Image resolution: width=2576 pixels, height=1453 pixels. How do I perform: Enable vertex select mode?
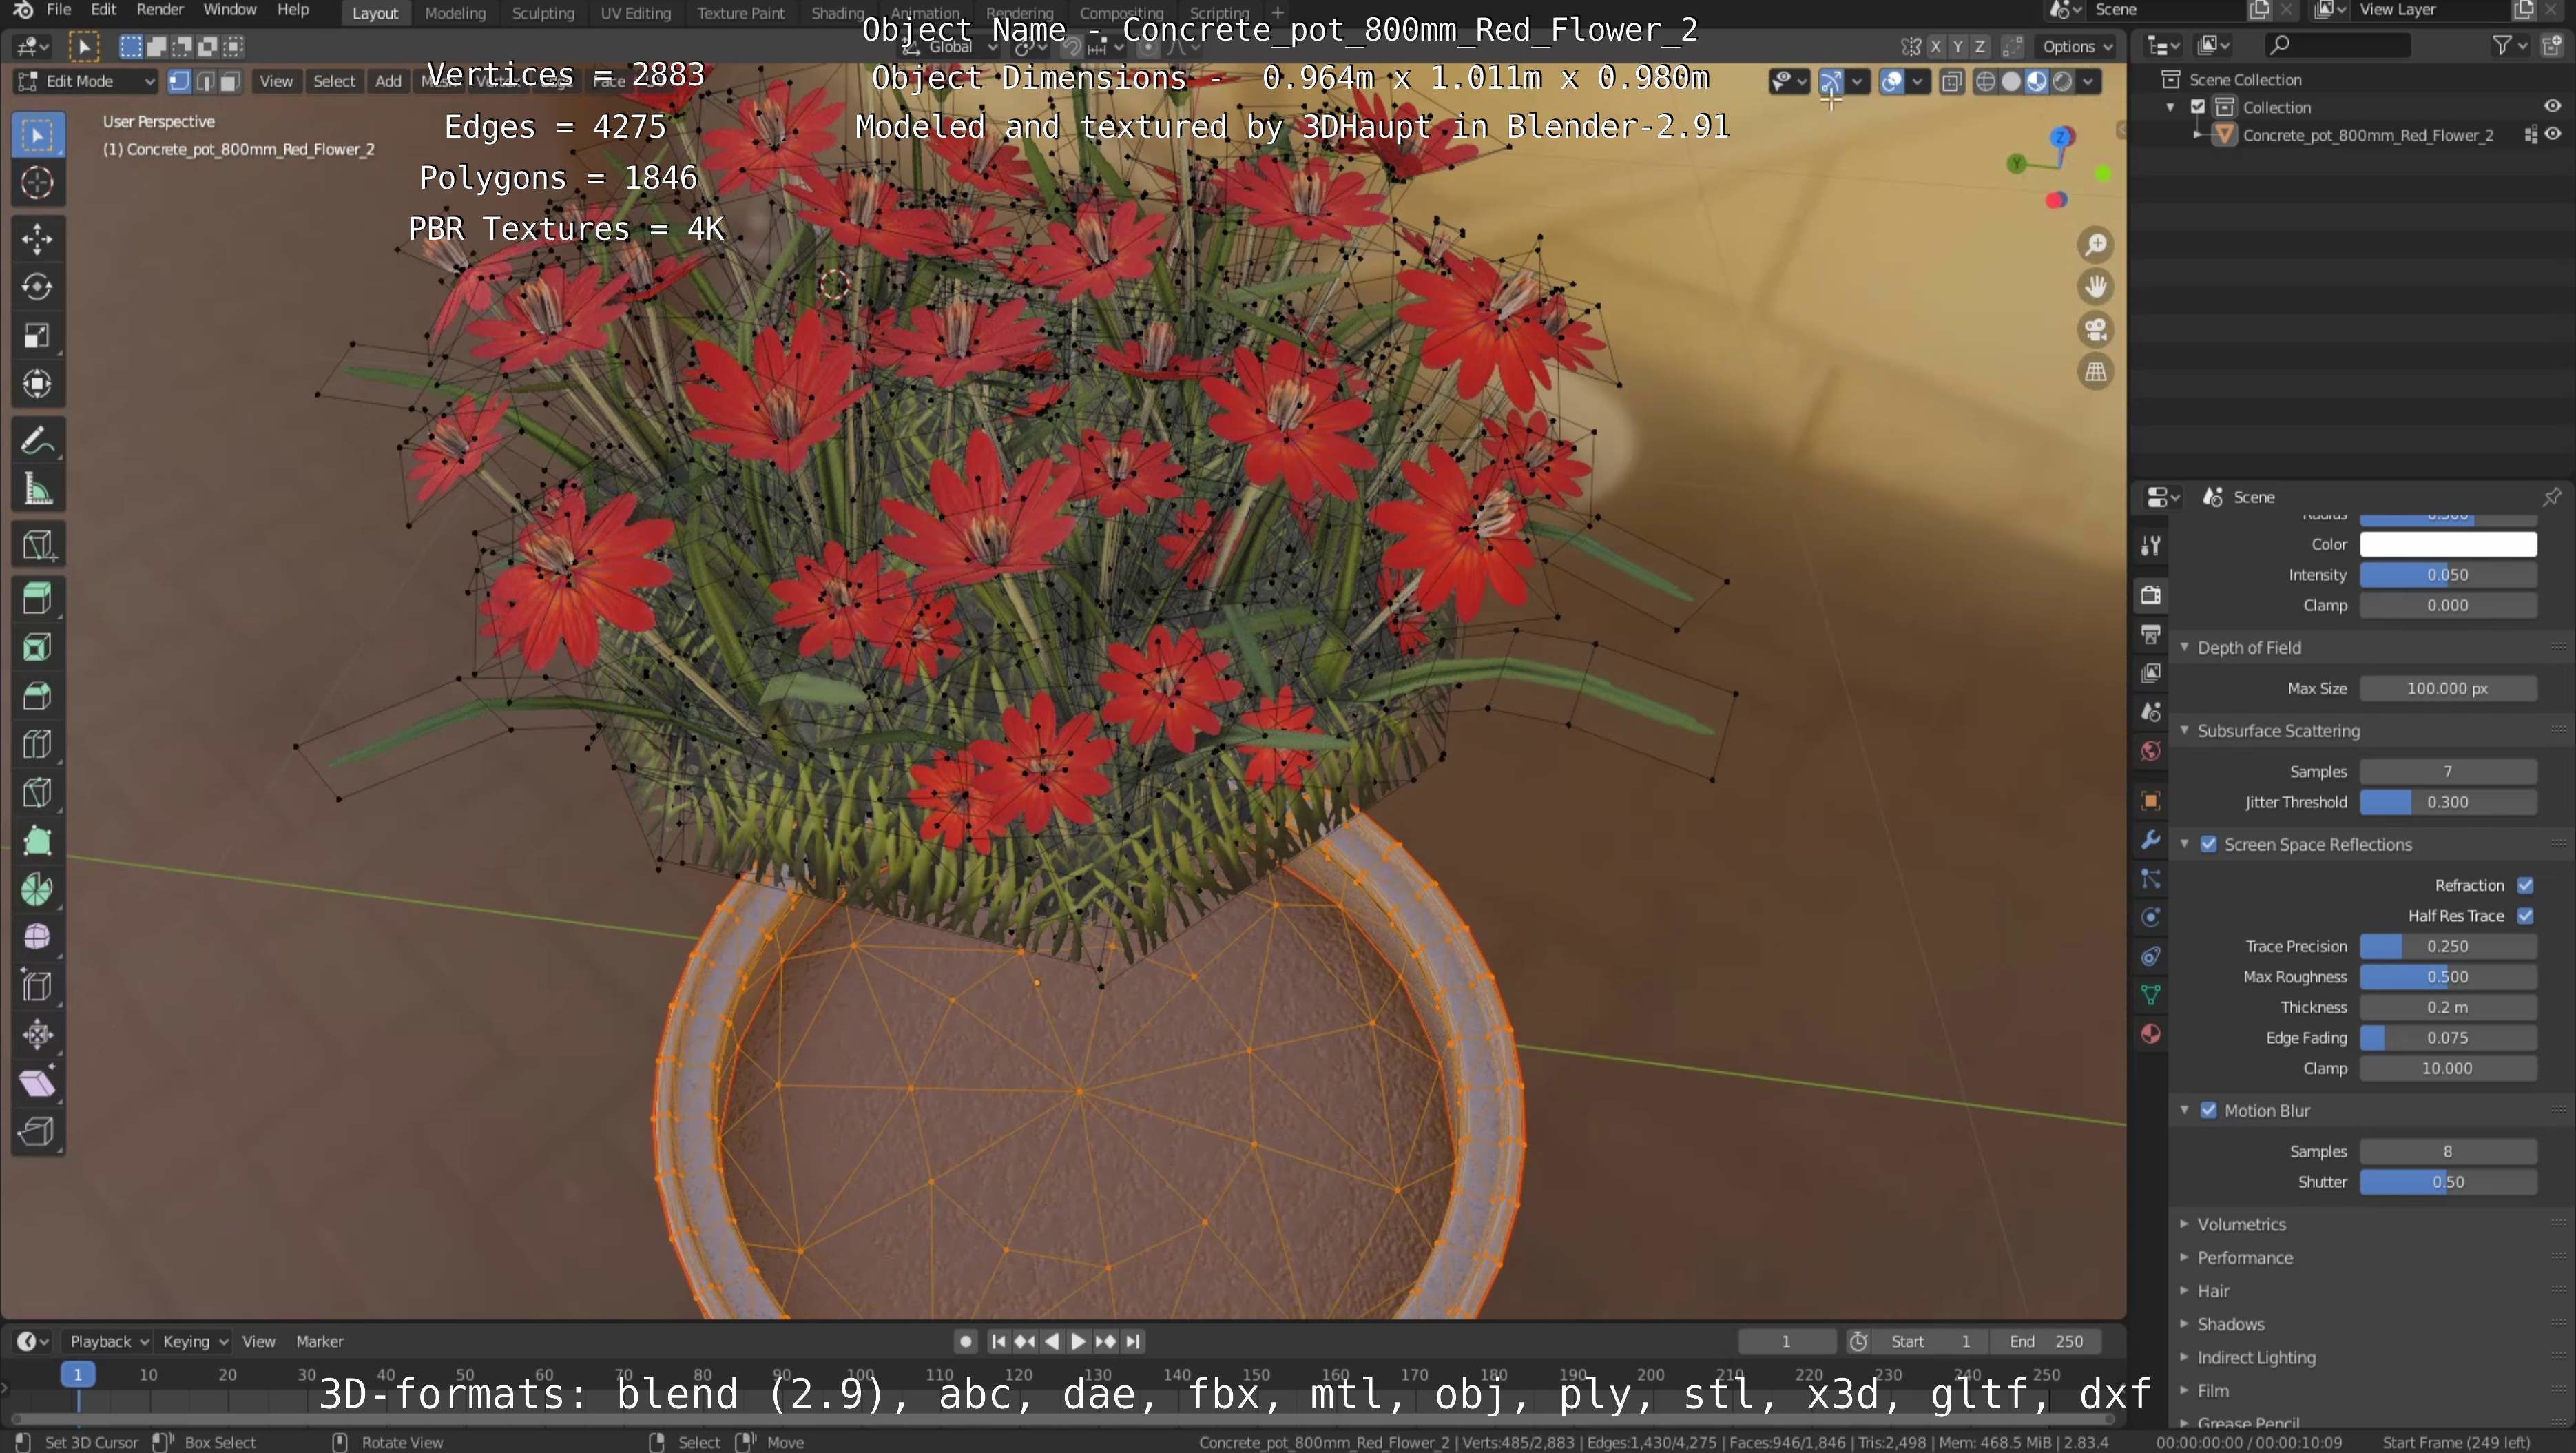pos(180,81)
